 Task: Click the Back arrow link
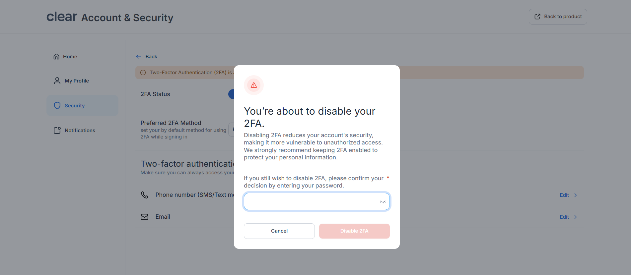[x=147, y=57]
